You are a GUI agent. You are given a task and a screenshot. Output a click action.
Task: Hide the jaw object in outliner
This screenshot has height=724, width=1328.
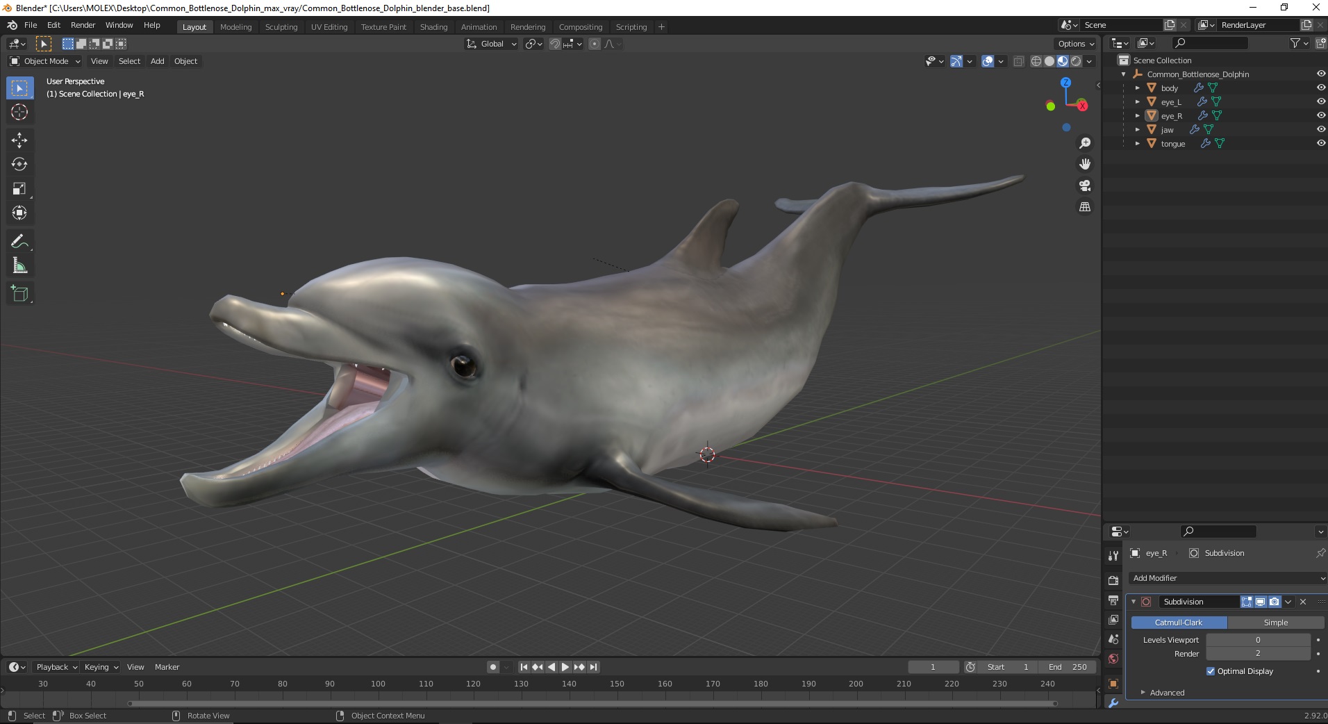click(x=1320, y=129)
